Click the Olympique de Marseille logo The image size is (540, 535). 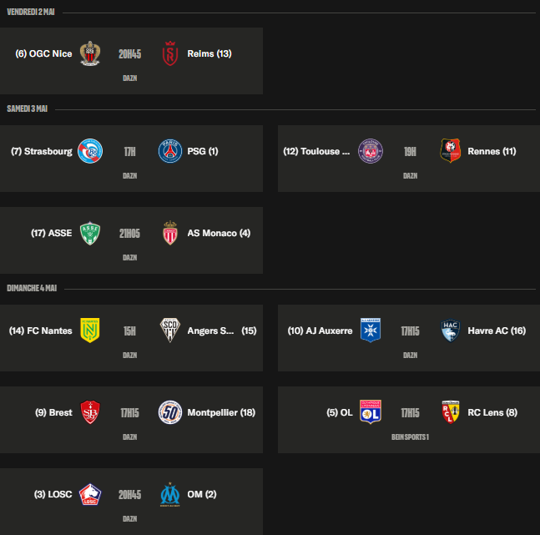coord(170,494)
